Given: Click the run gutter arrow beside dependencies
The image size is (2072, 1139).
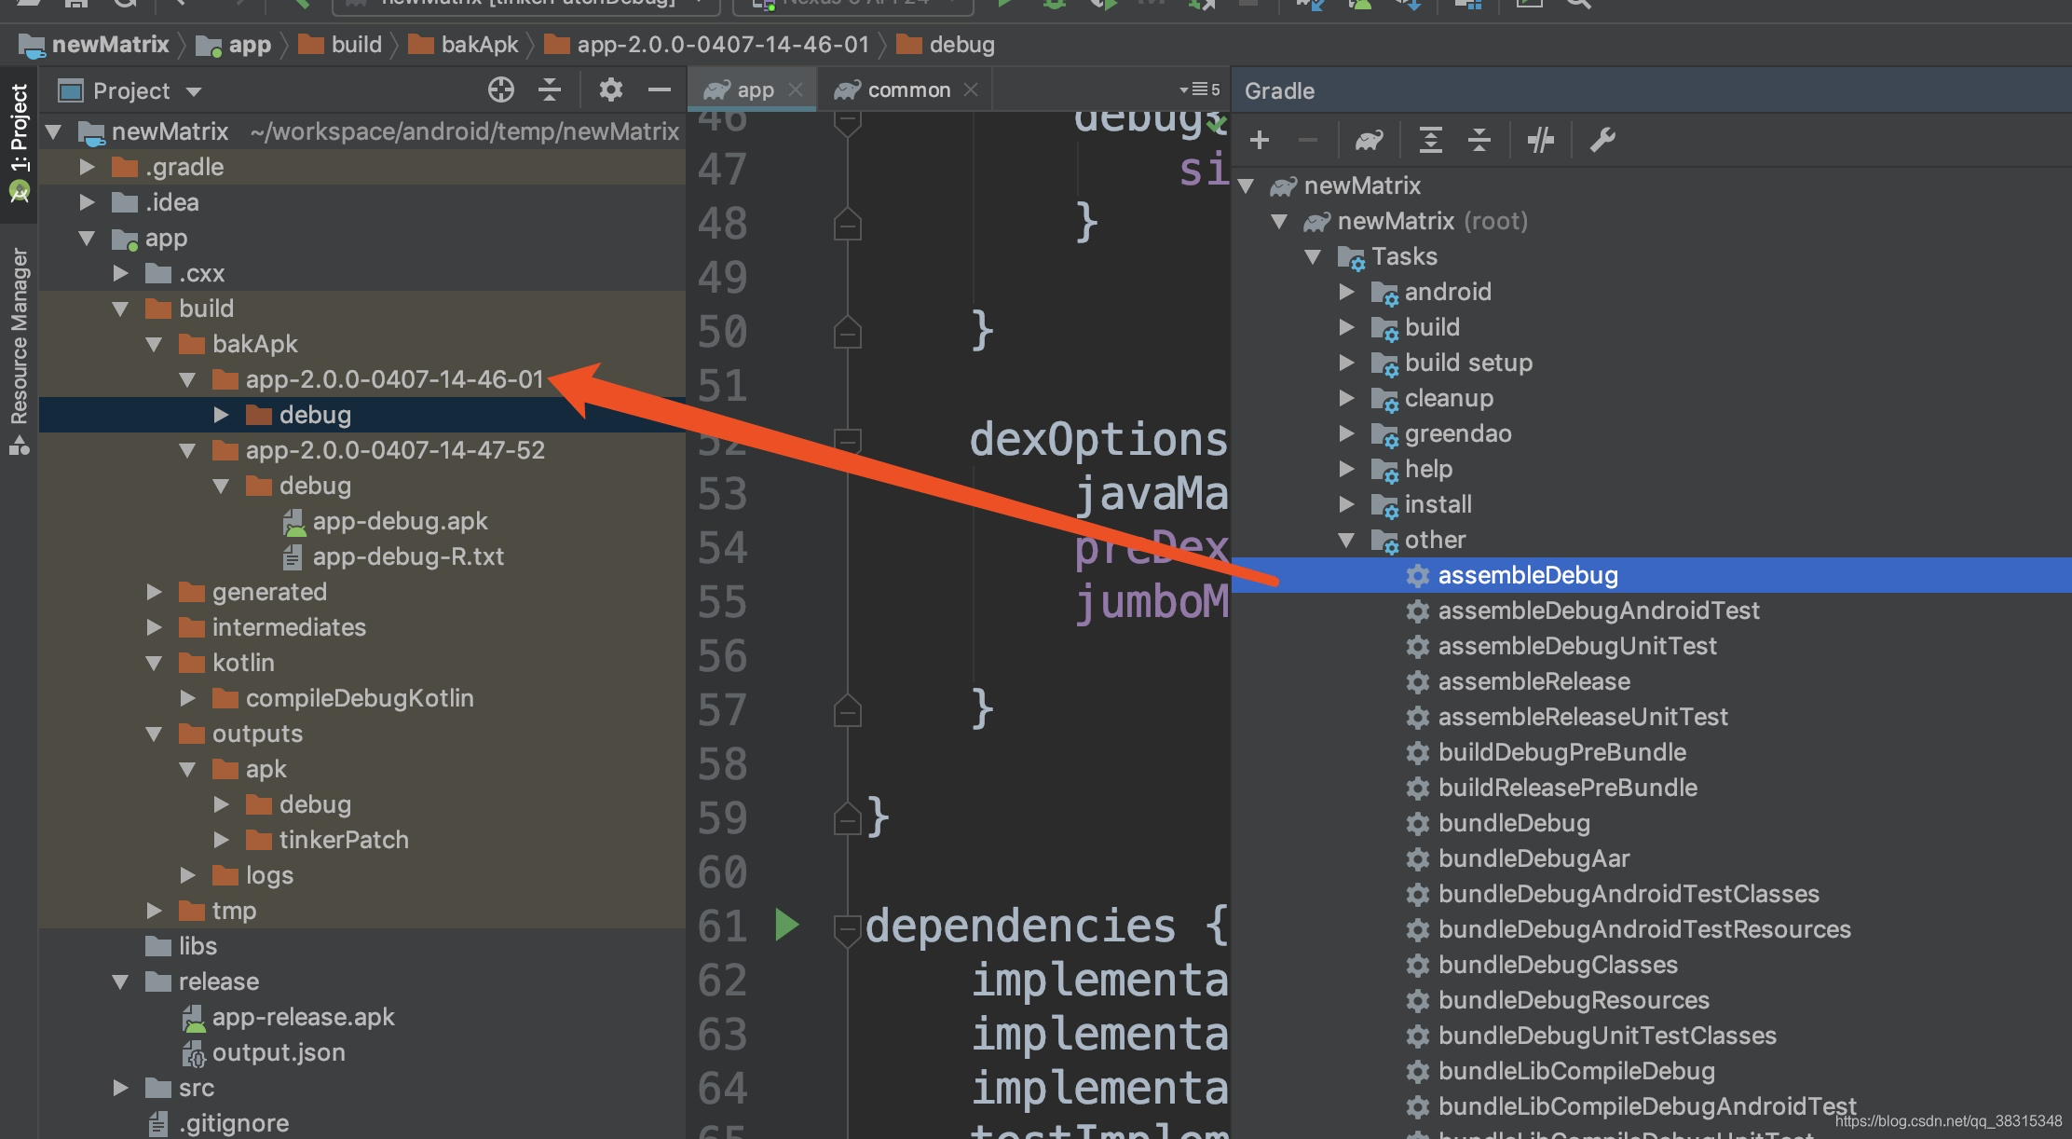Looking at the screenshot, I should 787,925.
